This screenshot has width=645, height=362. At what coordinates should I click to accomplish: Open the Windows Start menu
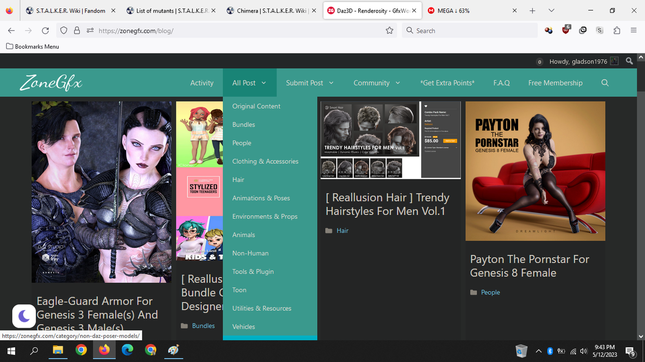tap(11, 350)
